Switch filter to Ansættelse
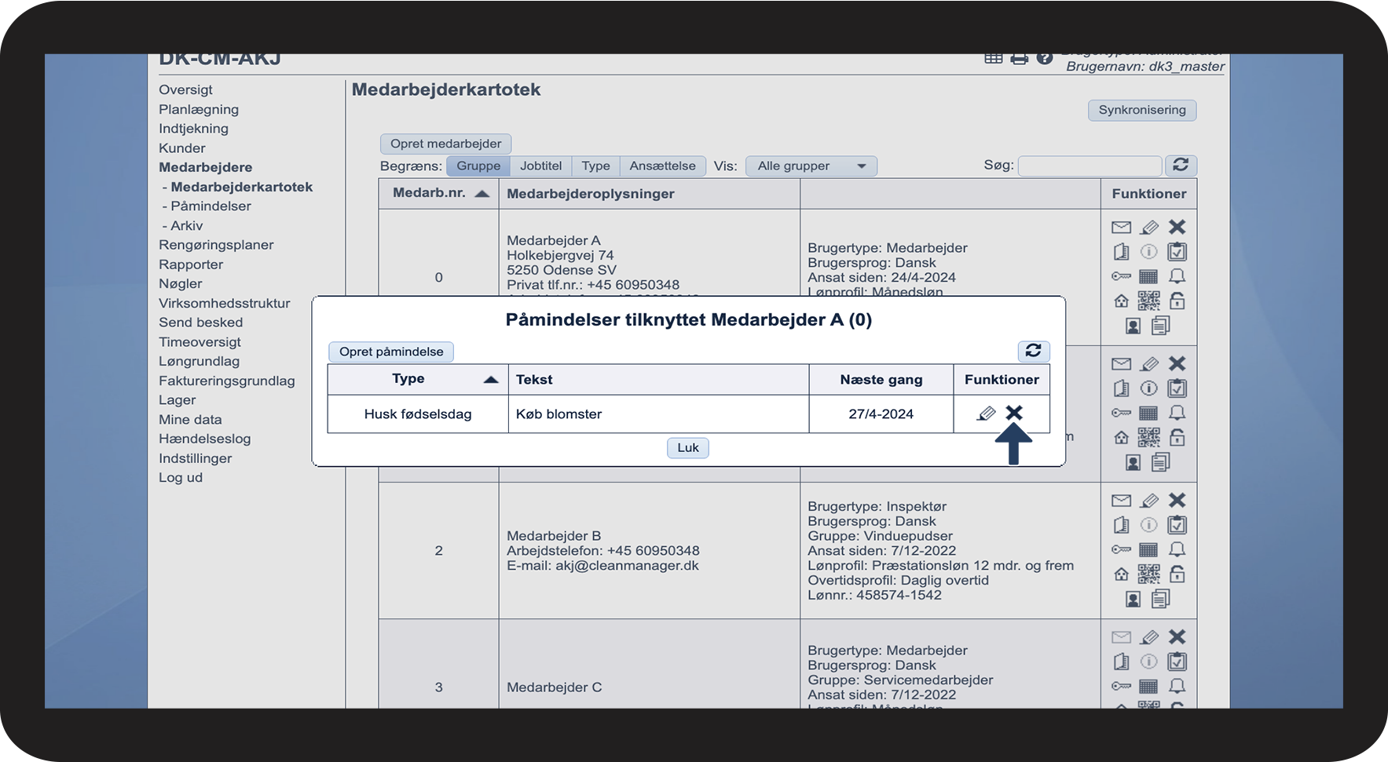Viewport: 1388px width, 762px height. (x=662, y=166)
